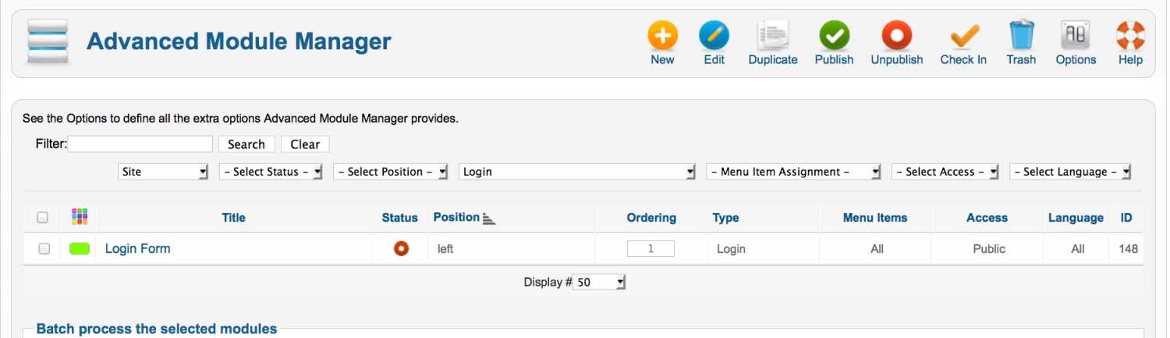Open the Login Form module link
The height and width of the screenshot is (338, 1170).
(137, 249)
